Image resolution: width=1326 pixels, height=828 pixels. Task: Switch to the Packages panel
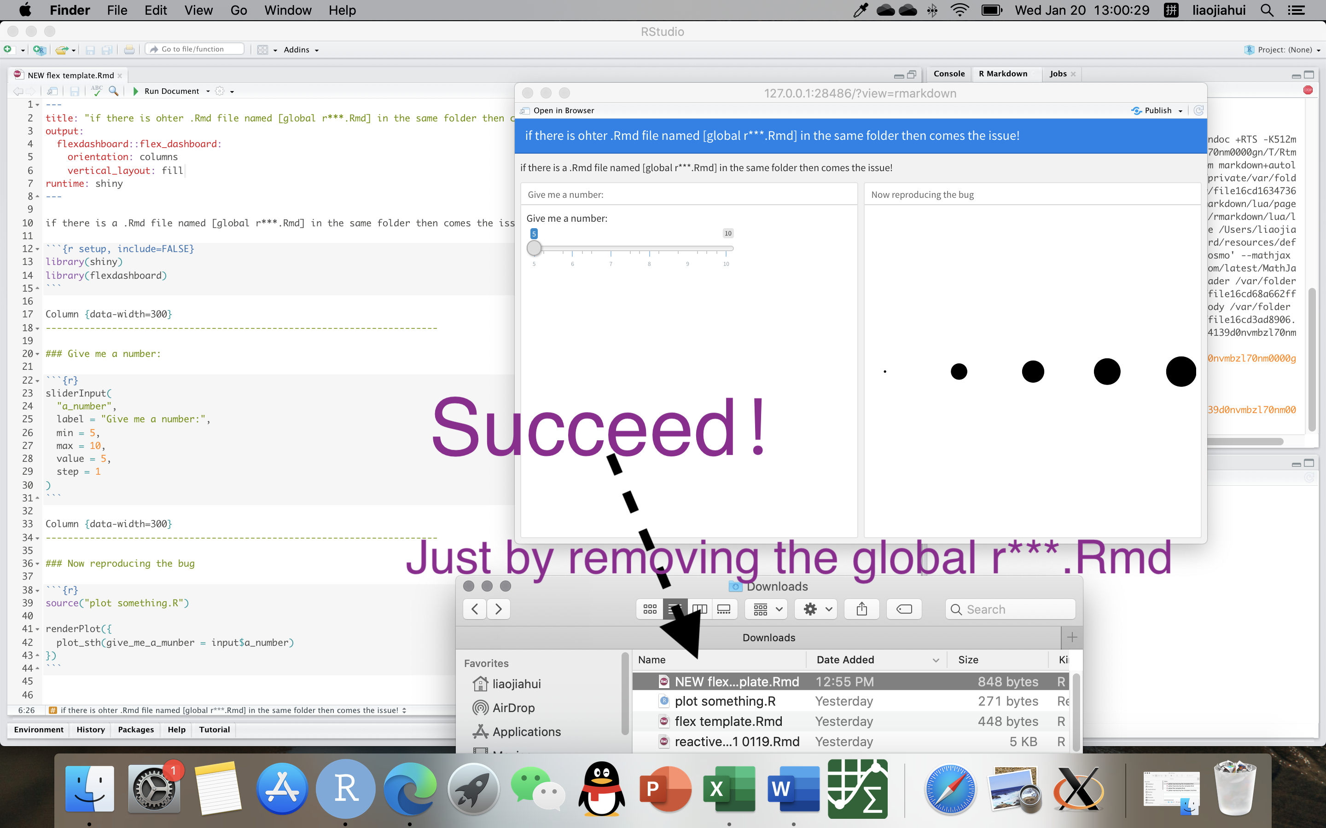point(136,730)
